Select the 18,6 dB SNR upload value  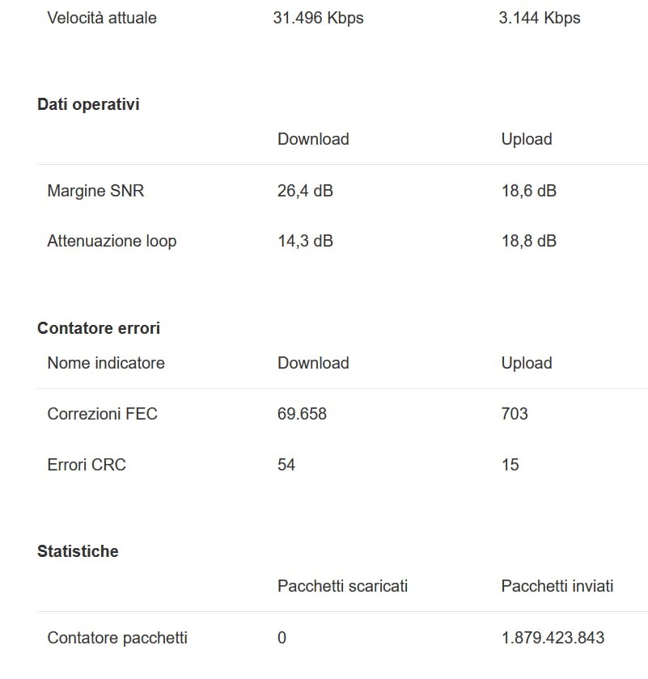coord(528,191)
